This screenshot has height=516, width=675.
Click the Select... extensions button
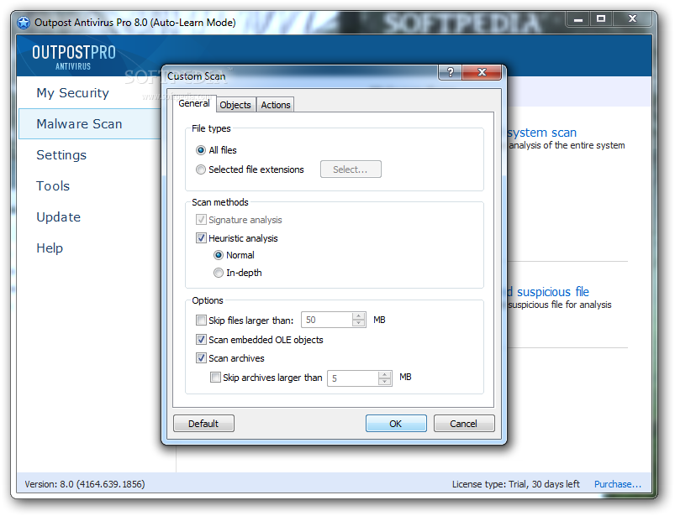click(351, 169)
